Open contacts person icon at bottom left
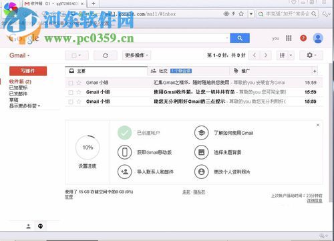This screenshot has width=334, height=241. [29, 226]
